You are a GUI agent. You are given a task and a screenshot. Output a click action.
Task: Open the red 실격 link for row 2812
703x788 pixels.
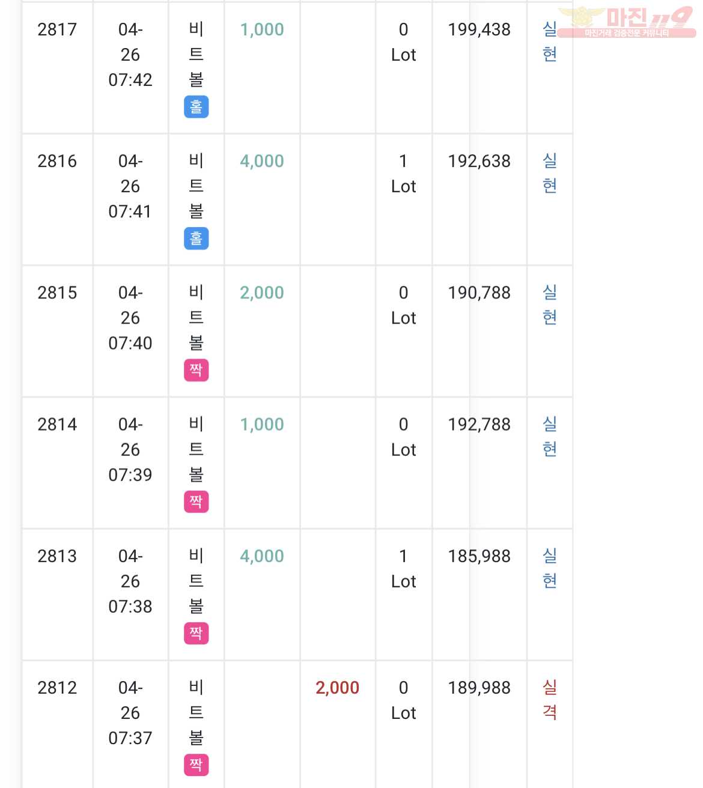click(550, 700)
